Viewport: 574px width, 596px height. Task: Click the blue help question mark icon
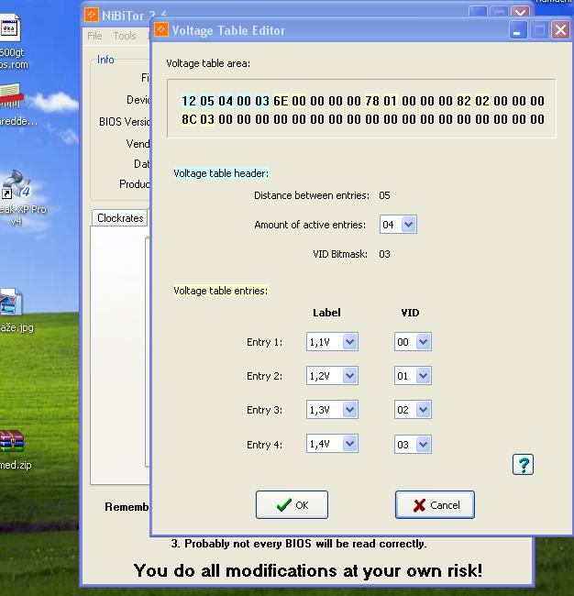click(523, 465)
